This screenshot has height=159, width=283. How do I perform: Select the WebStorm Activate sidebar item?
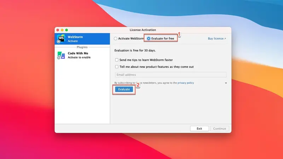(x=82, y=39)
